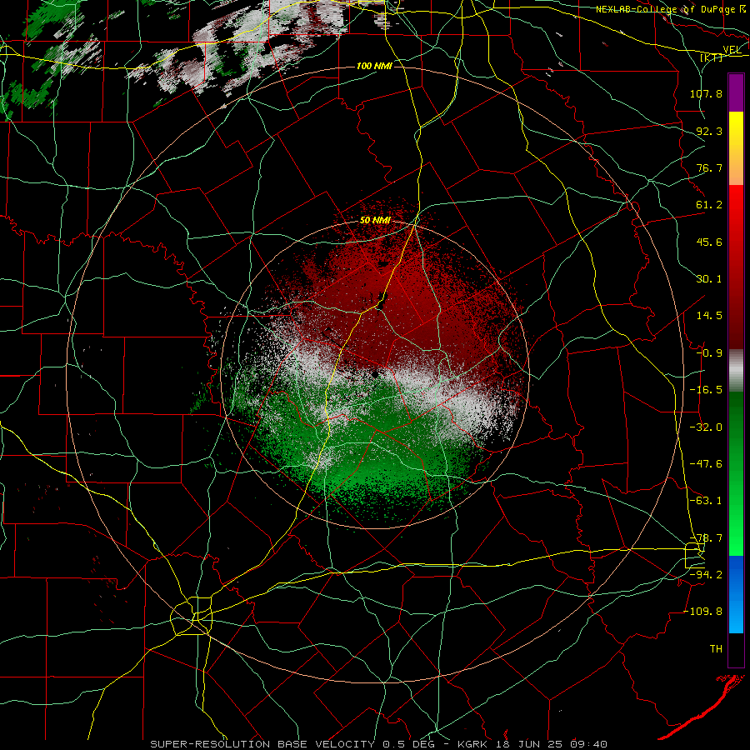Click the -109.8 value on velocity scale

[703, 612]
